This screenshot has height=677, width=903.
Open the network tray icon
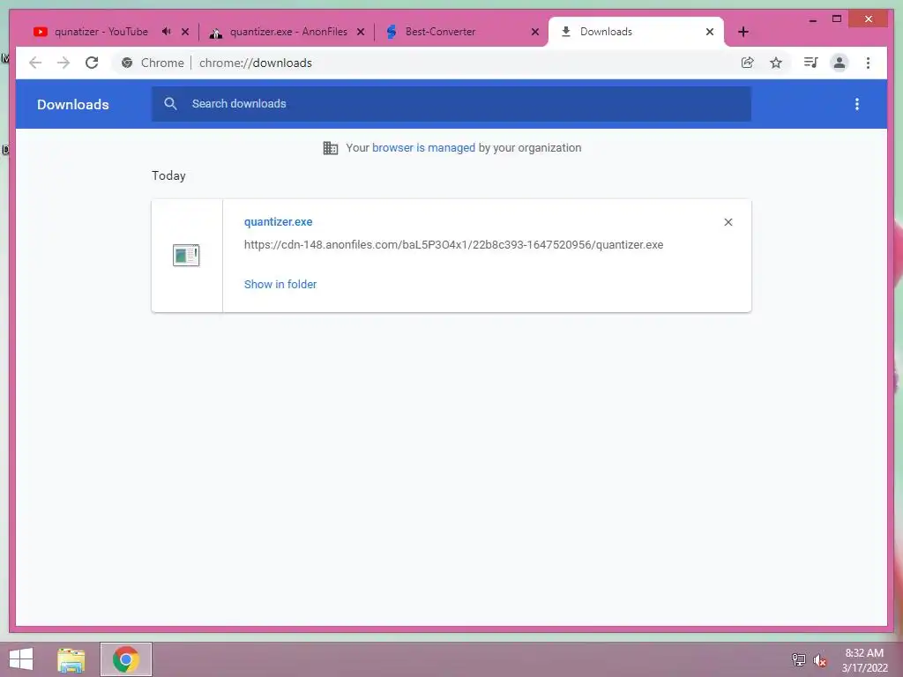tap(798, 659)
